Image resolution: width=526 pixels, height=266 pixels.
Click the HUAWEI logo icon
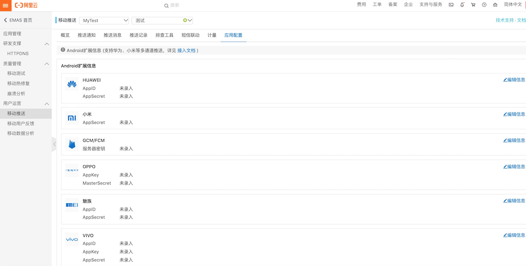click(72, 84)
